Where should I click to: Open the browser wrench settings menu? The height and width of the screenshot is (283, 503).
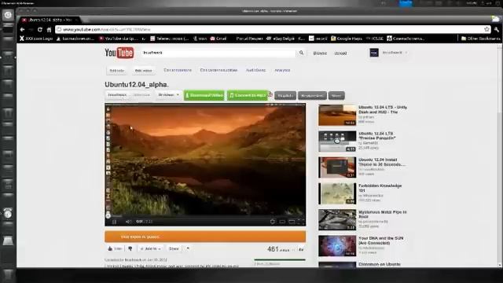coord(497,29)
